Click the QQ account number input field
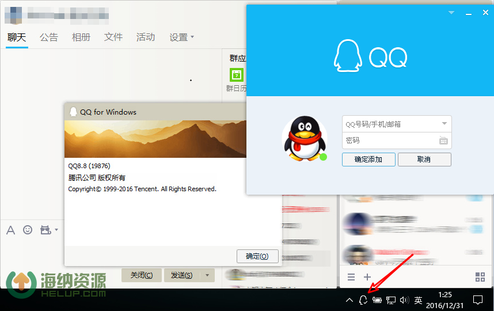 click(x=391, y=124)
